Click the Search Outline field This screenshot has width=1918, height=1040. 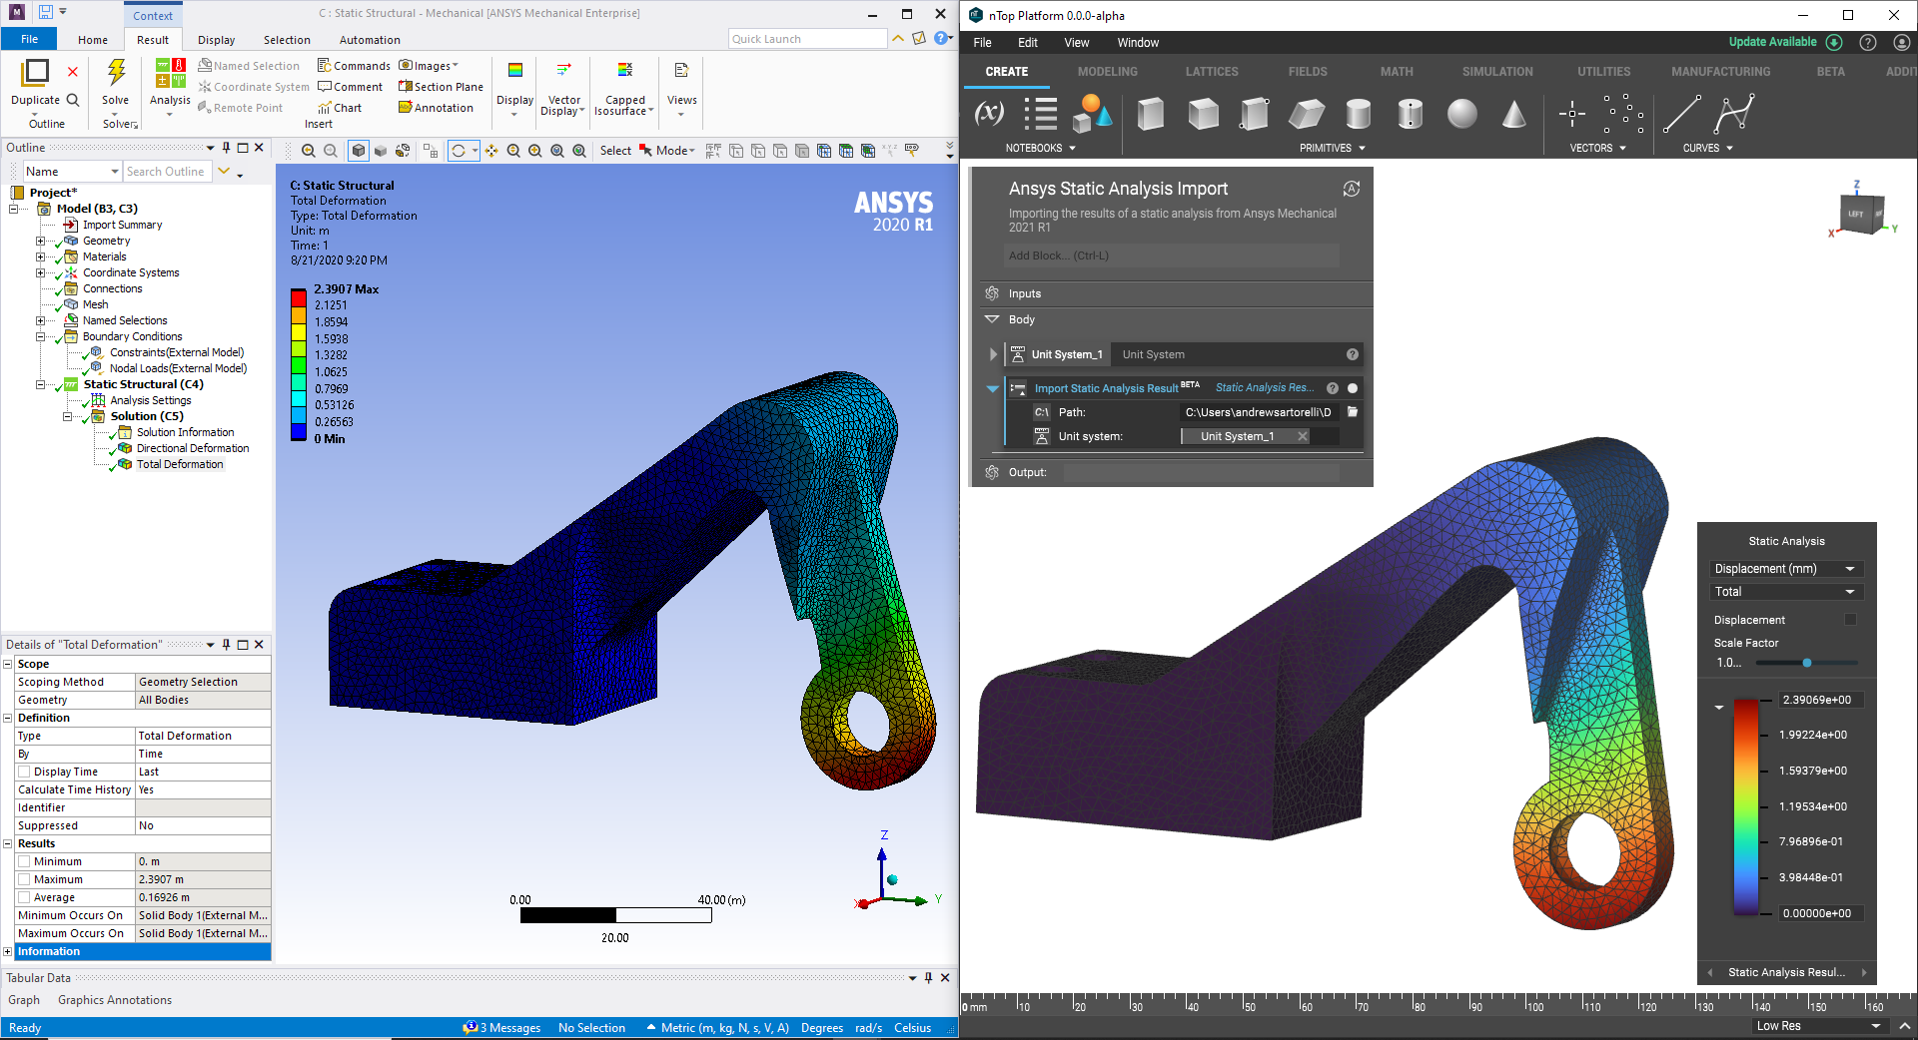pos(167,172)
